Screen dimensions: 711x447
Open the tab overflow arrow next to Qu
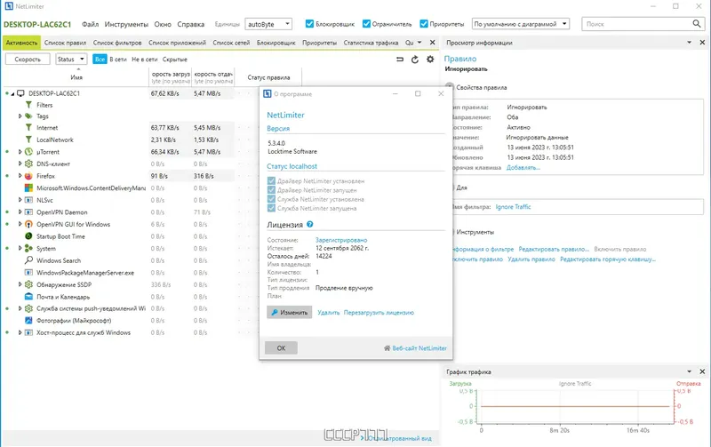419,43
